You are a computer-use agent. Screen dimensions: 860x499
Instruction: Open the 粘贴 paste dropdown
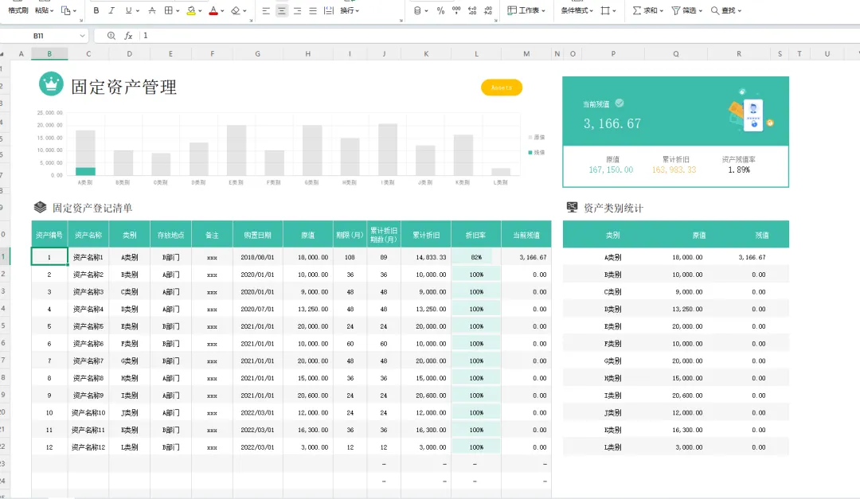point(44,10)
